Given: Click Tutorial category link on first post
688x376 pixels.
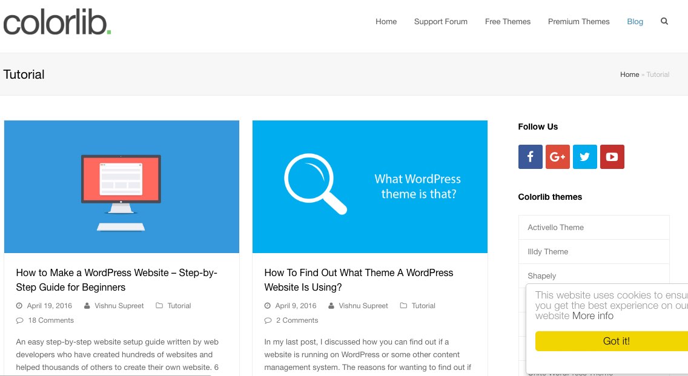Looking at the screenshot, I should tap(179, 306).
